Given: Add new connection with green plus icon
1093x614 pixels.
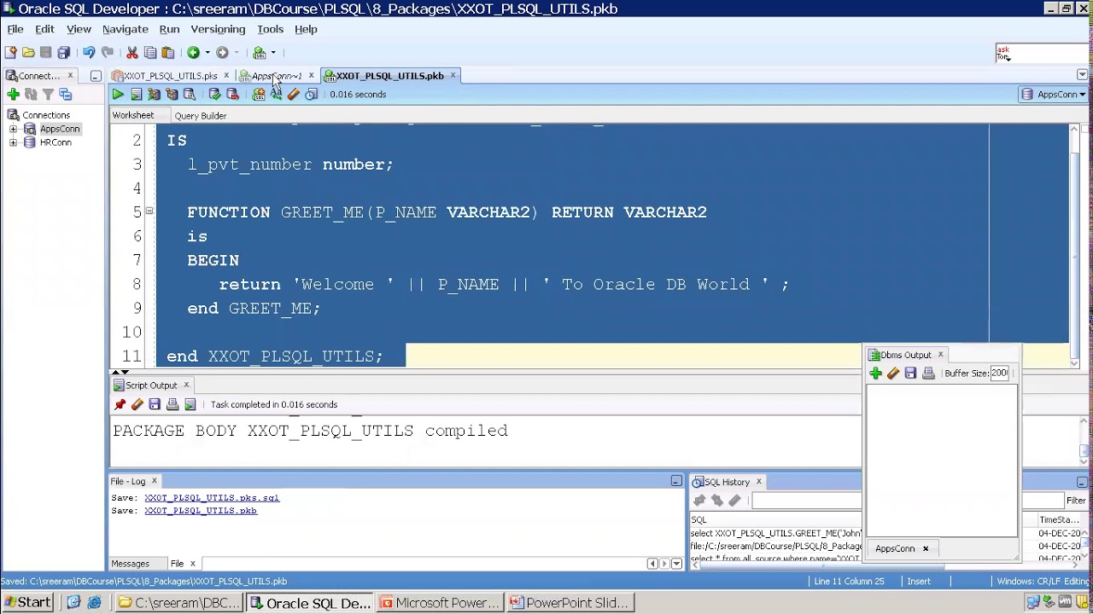Looking at the screenshot, I should click(x=13, y=95).
